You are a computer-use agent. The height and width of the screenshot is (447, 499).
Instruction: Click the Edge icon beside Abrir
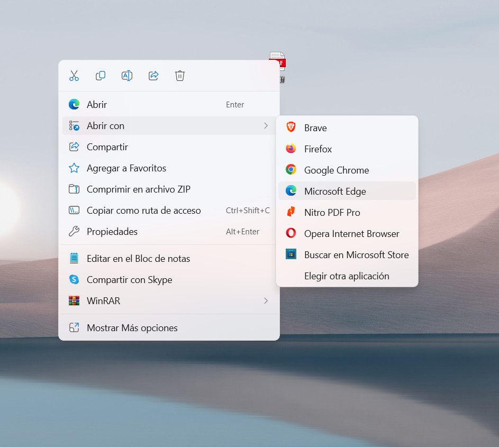pos(74,104)
